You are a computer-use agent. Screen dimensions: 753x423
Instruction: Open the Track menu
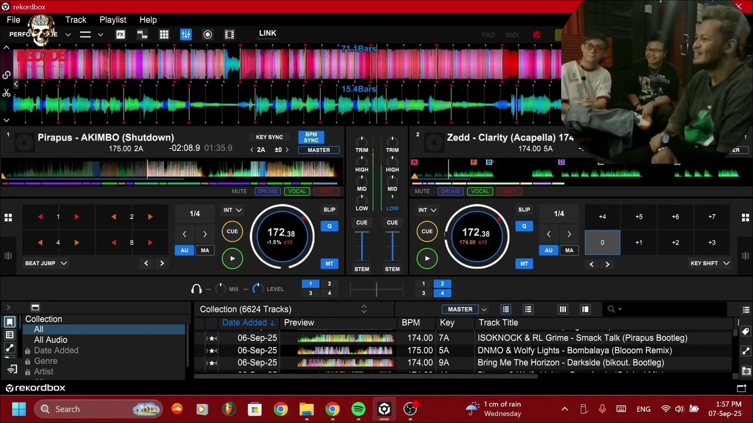(x=76, y=20)
